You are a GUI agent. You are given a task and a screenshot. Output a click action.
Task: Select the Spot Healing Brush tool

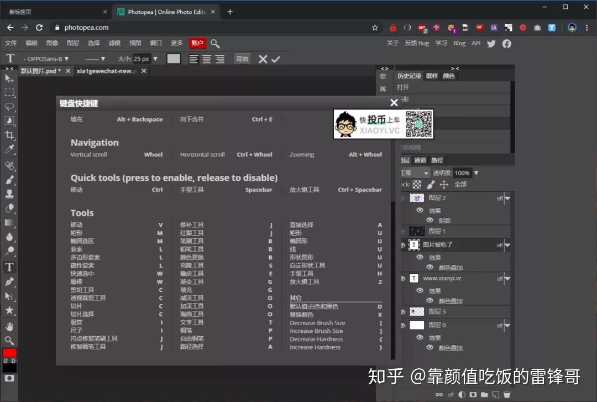(9, 166)
